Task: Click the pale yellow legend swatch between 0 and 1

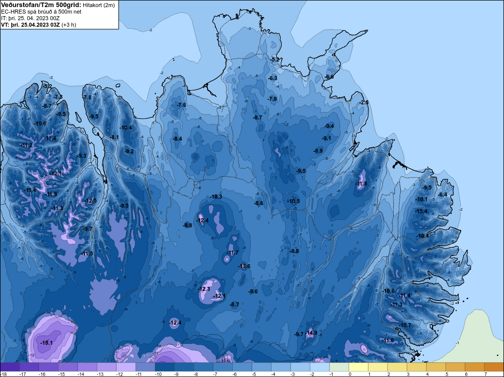Action: pyautogui.click(x=358, y=367)
